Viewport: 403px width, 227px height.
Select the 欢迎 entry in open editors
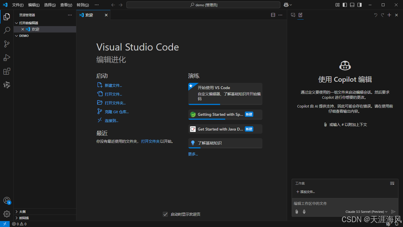[45, 29]
